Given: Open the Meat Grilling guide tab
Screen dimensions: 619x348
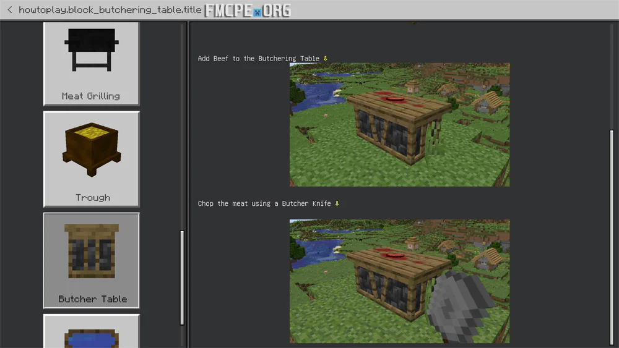Looking at the screenshot, I should click(91, 64).
